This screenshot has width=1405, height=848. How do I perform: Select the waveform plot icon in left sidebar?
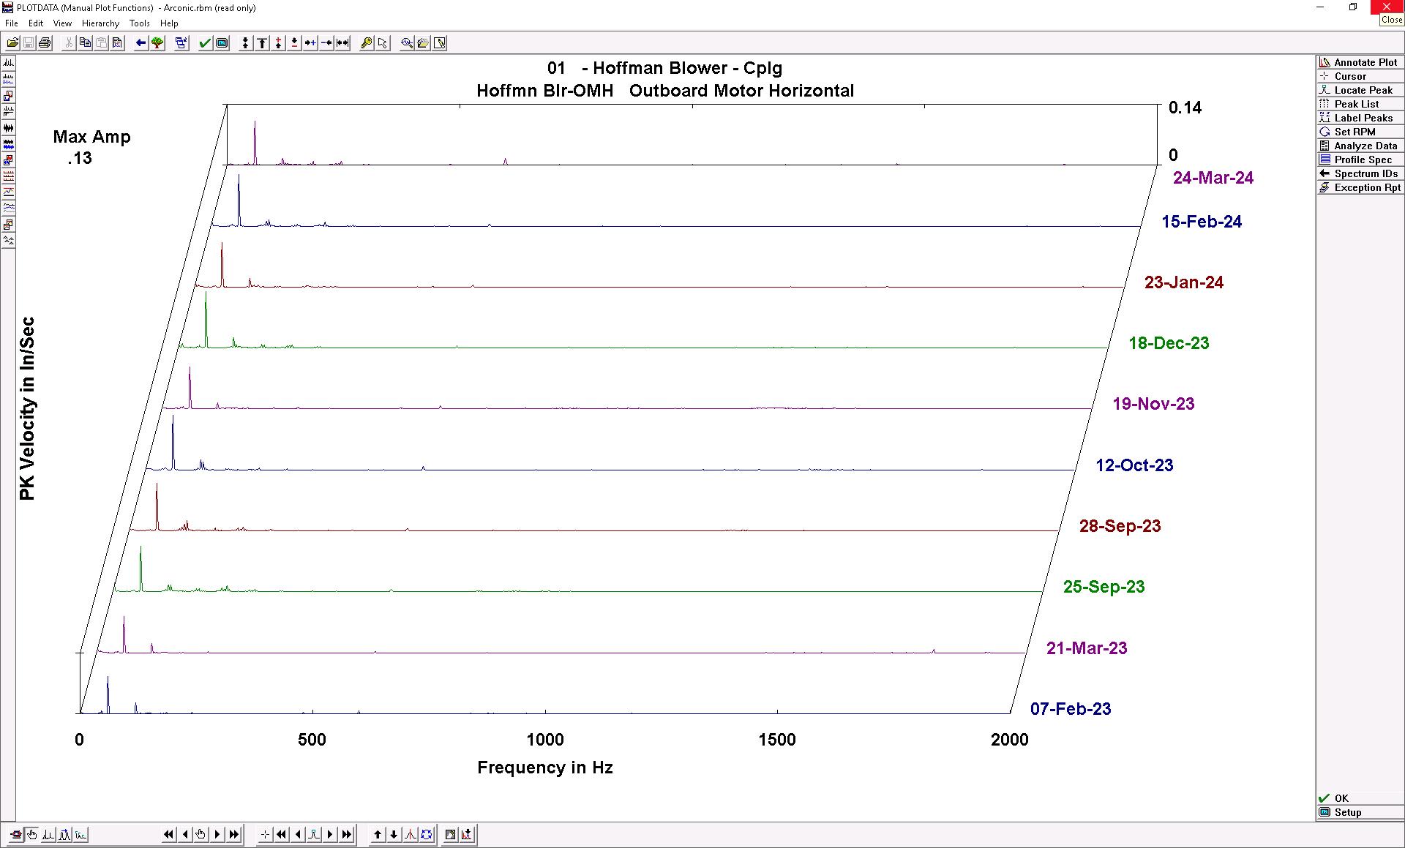(8, 128)
